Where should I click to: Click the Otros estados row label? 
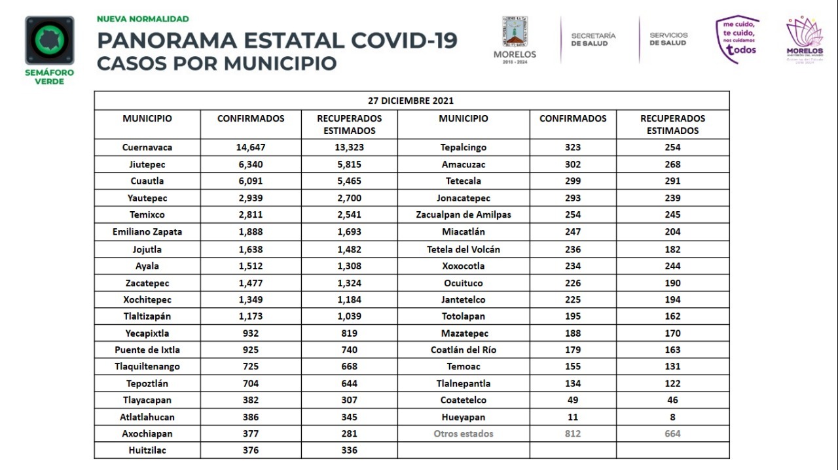(464, 434)
